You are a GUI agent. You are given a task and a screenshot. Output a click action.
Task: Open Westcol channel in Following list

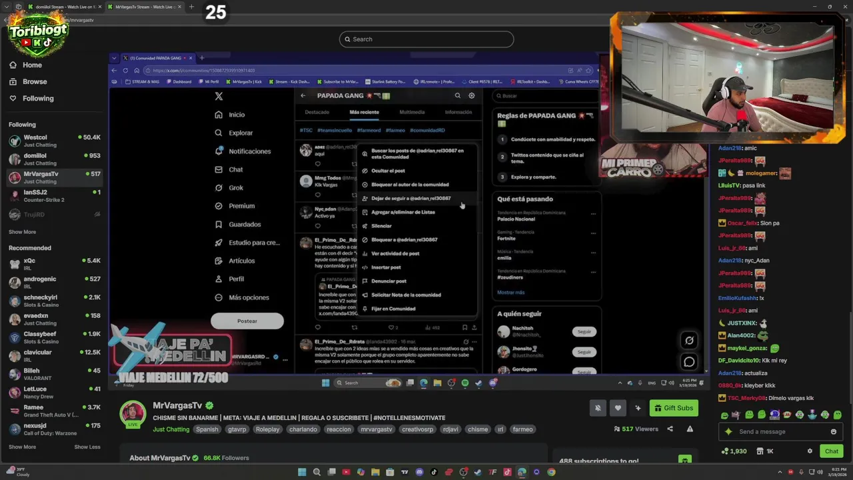pos(54,141)
